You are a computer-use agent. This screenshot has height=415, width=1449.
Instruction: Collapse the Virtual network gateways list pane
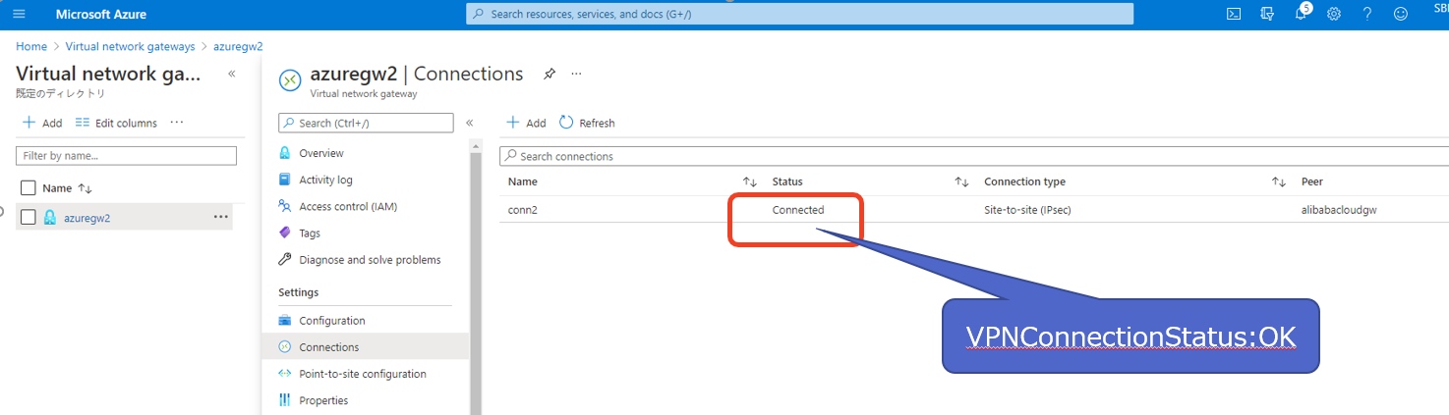(232, 74)
